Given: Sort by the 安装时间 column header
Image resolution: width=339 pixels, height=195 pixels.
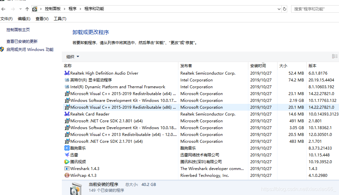Looking at the screenshot, I should coord(258,66).
